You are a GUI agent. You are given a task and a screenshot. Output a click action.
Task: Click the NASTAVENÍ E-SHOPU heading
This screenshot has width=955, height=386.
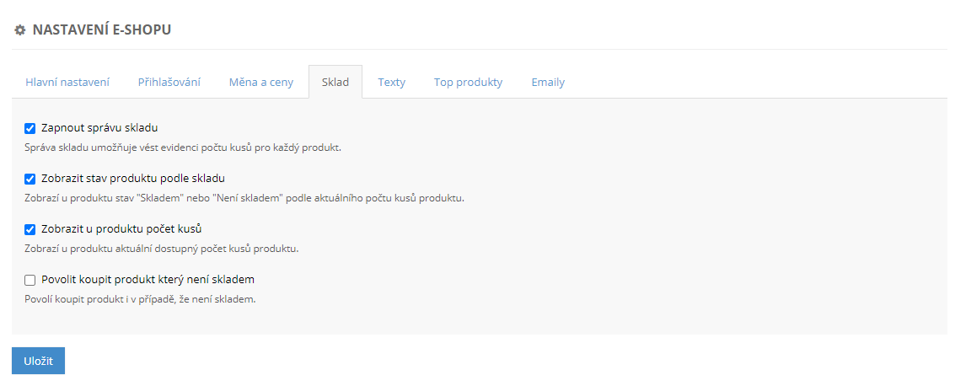point(101,30)
